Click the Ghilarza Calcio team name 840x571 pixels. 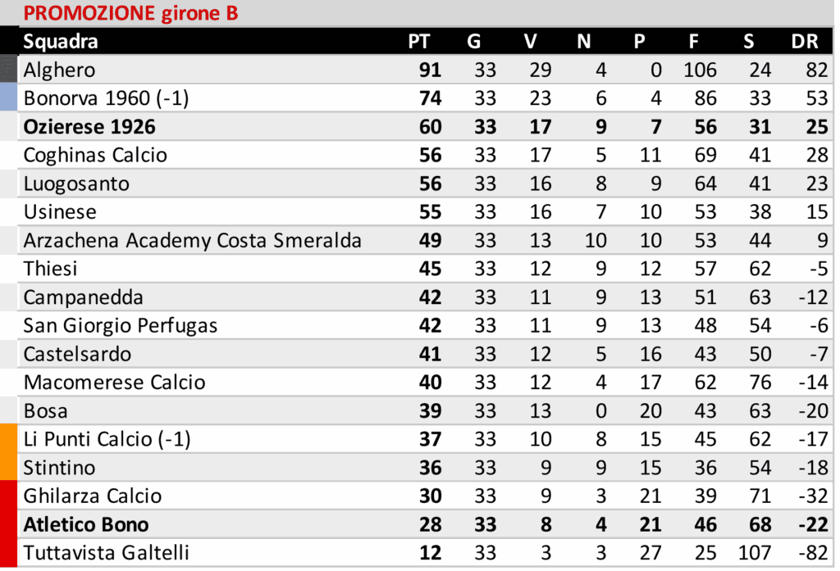[93, 496]
